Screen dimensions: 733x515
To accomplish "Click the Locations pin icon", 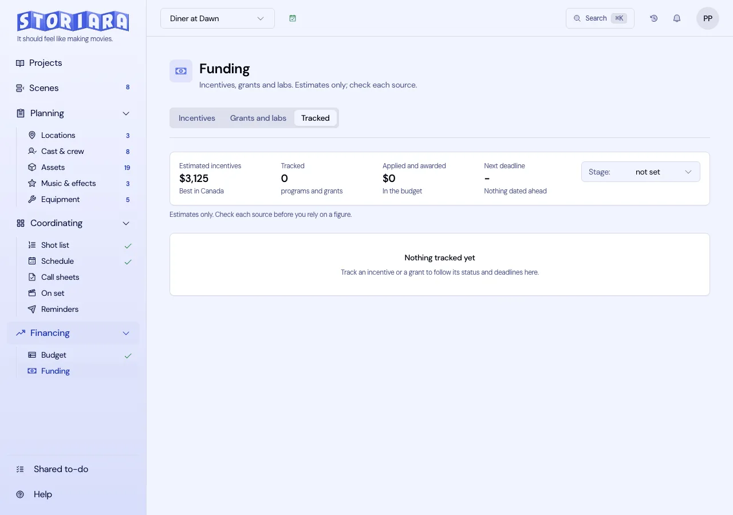I will pyautogui.click(x=32, y=135).
